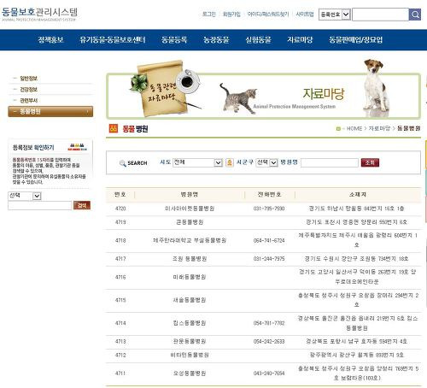Click hospital name in row 4711
The height and width of the screenshot is (388, 427).
190,373
